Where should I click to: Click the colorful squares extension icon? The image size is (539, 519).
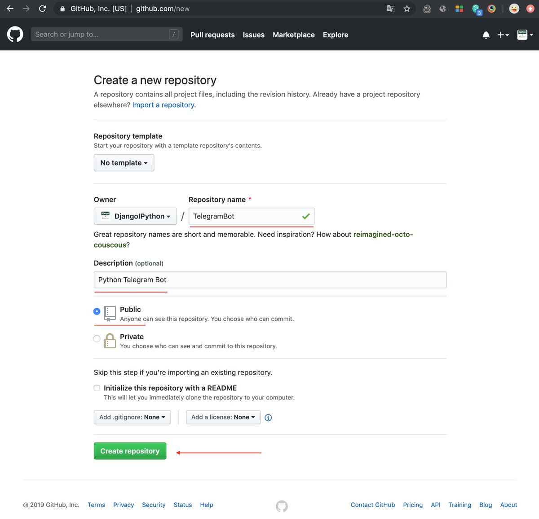coord(459,9)
